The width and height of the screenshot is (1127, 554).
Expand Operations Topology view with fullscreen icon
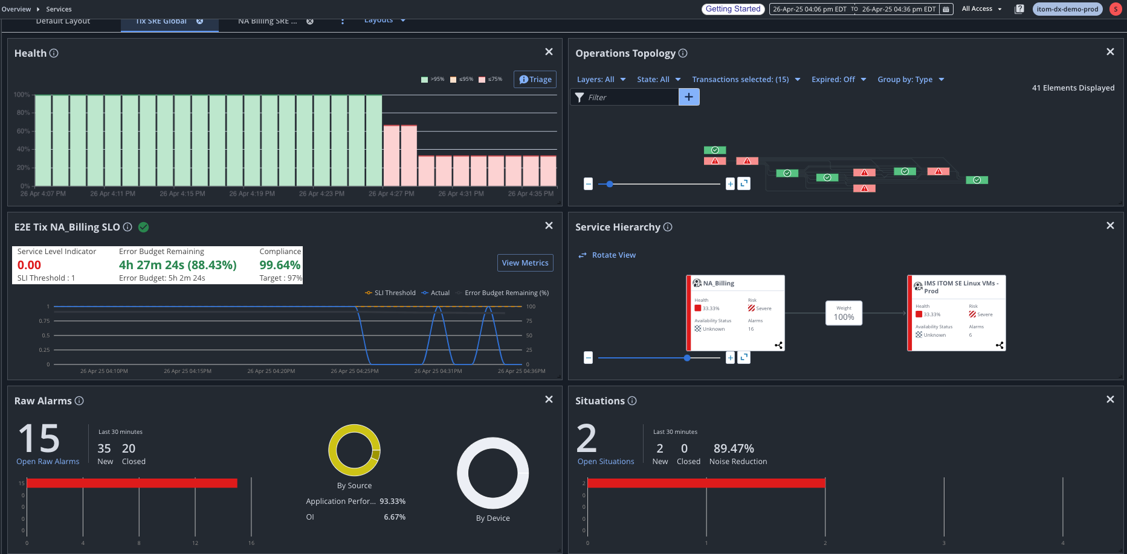tap(744, 183)
